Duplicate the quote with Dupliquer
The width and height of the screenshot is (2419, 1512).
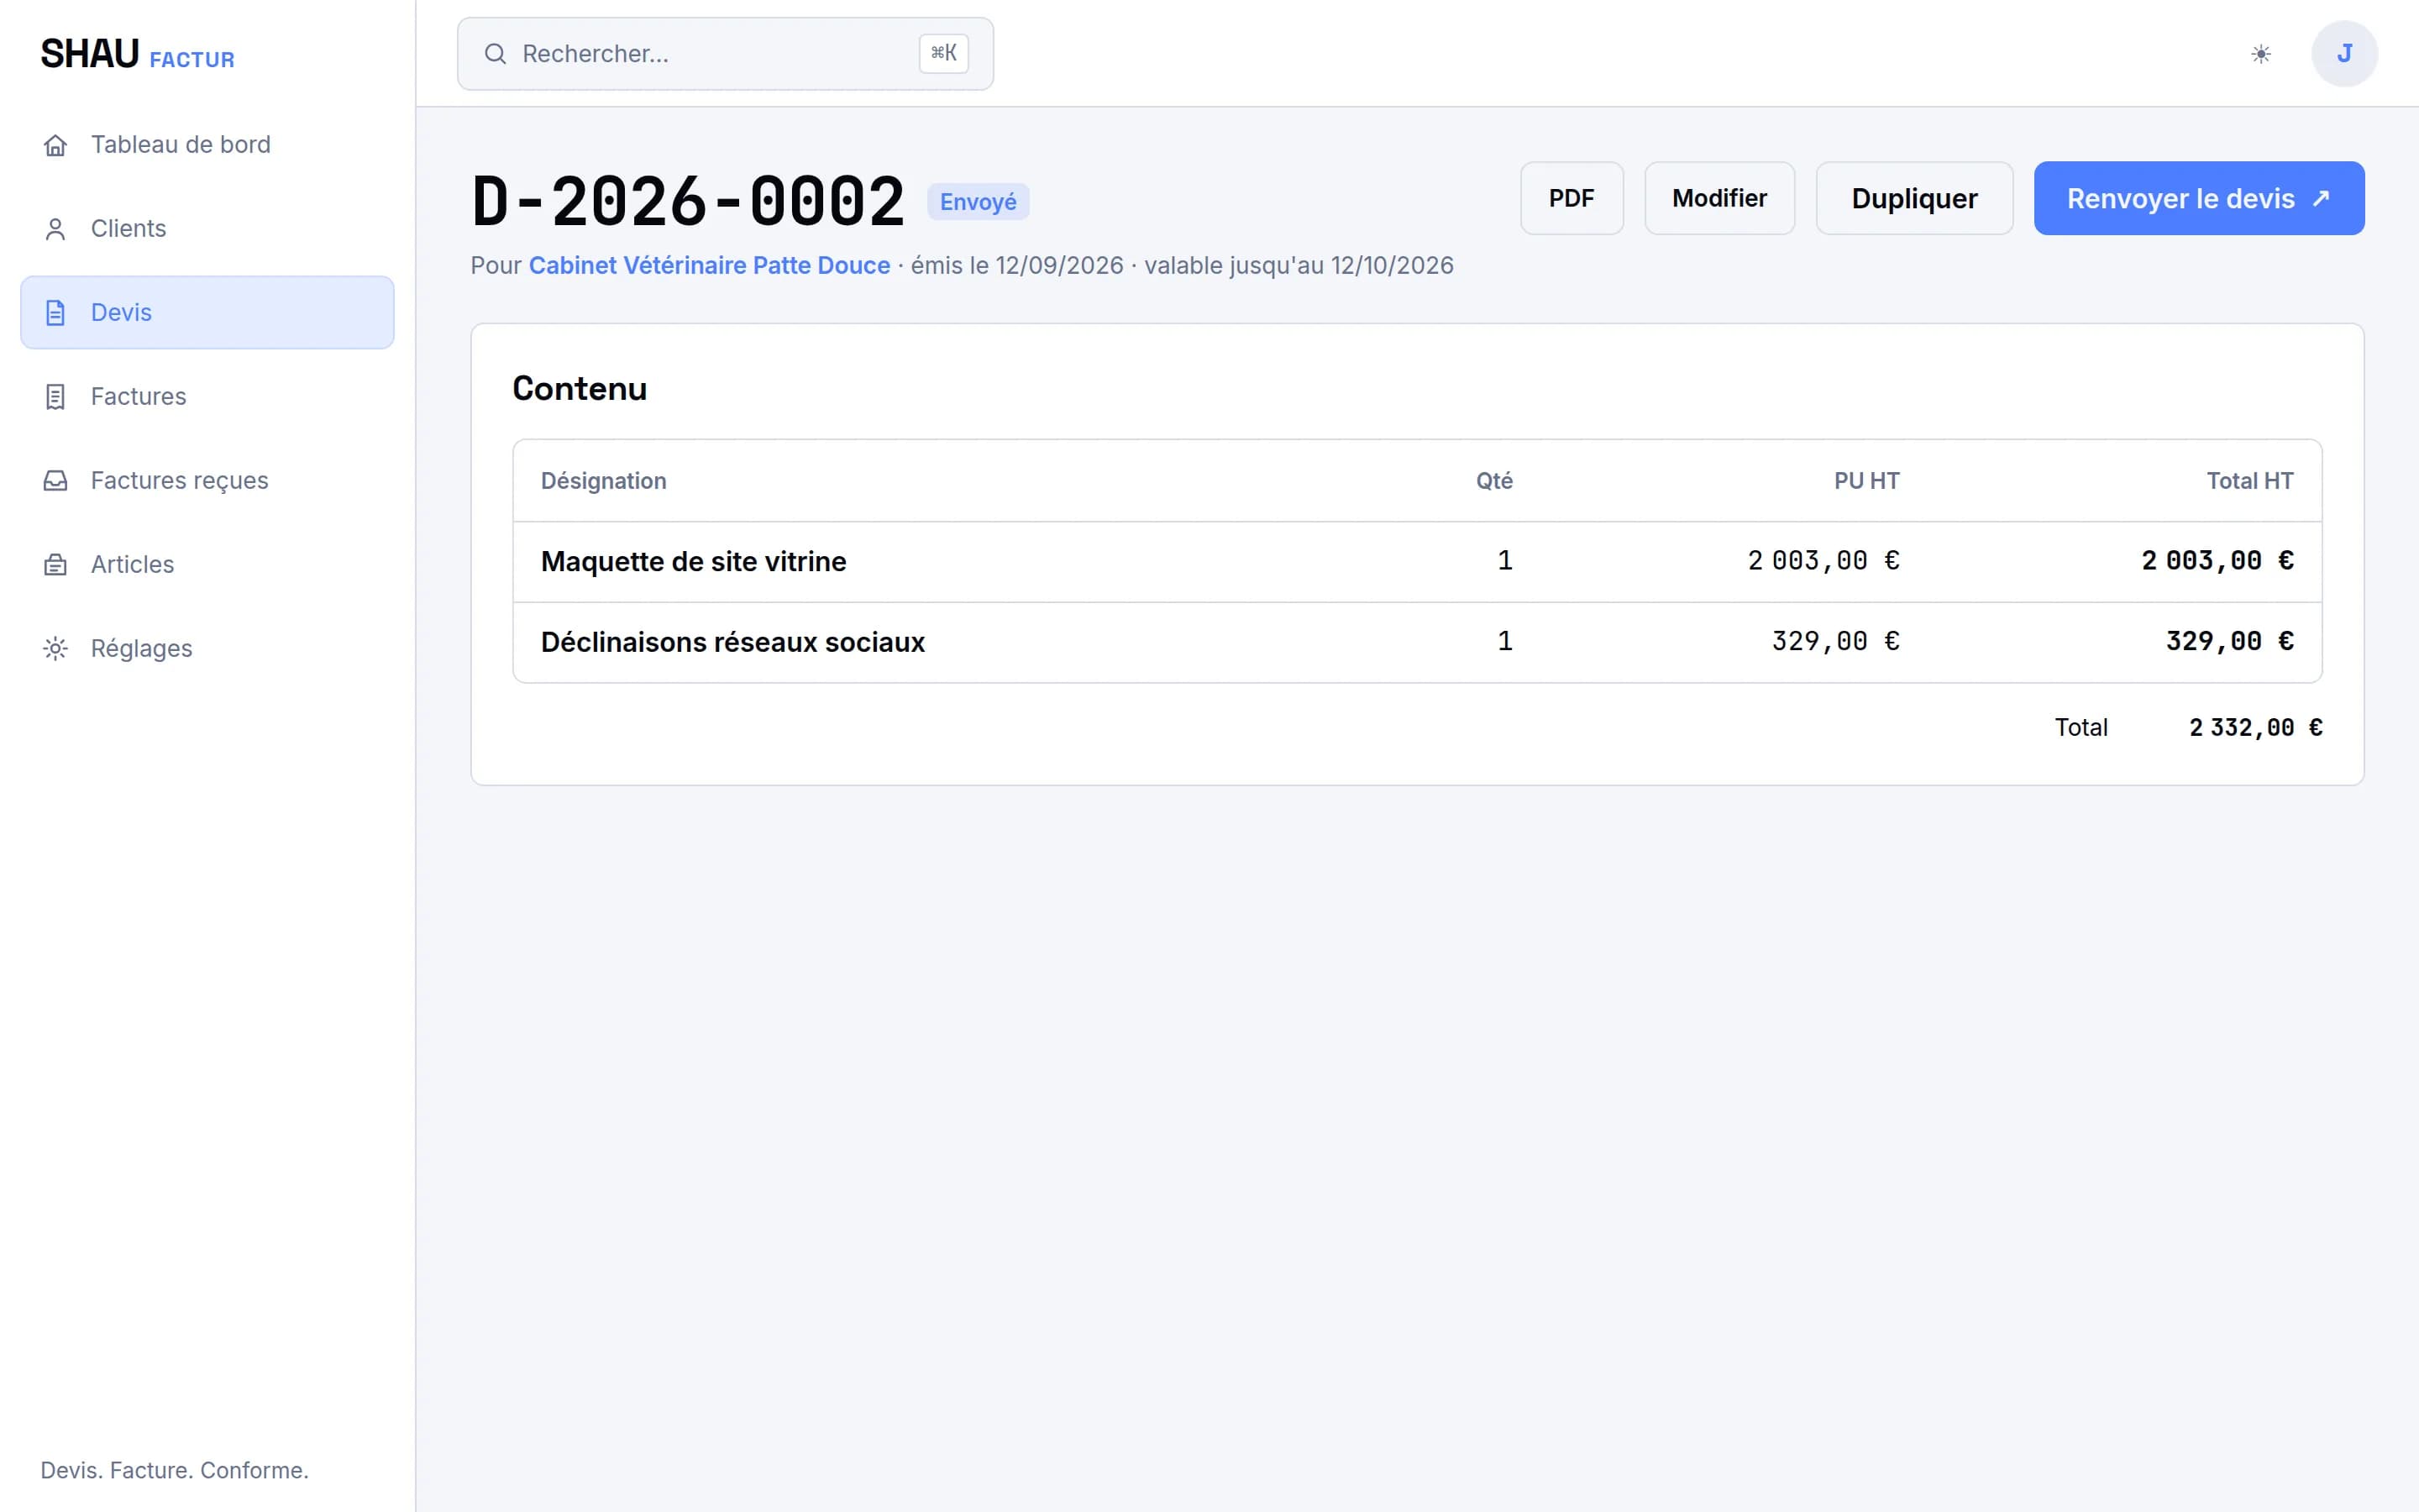[x=1914, y=198]
